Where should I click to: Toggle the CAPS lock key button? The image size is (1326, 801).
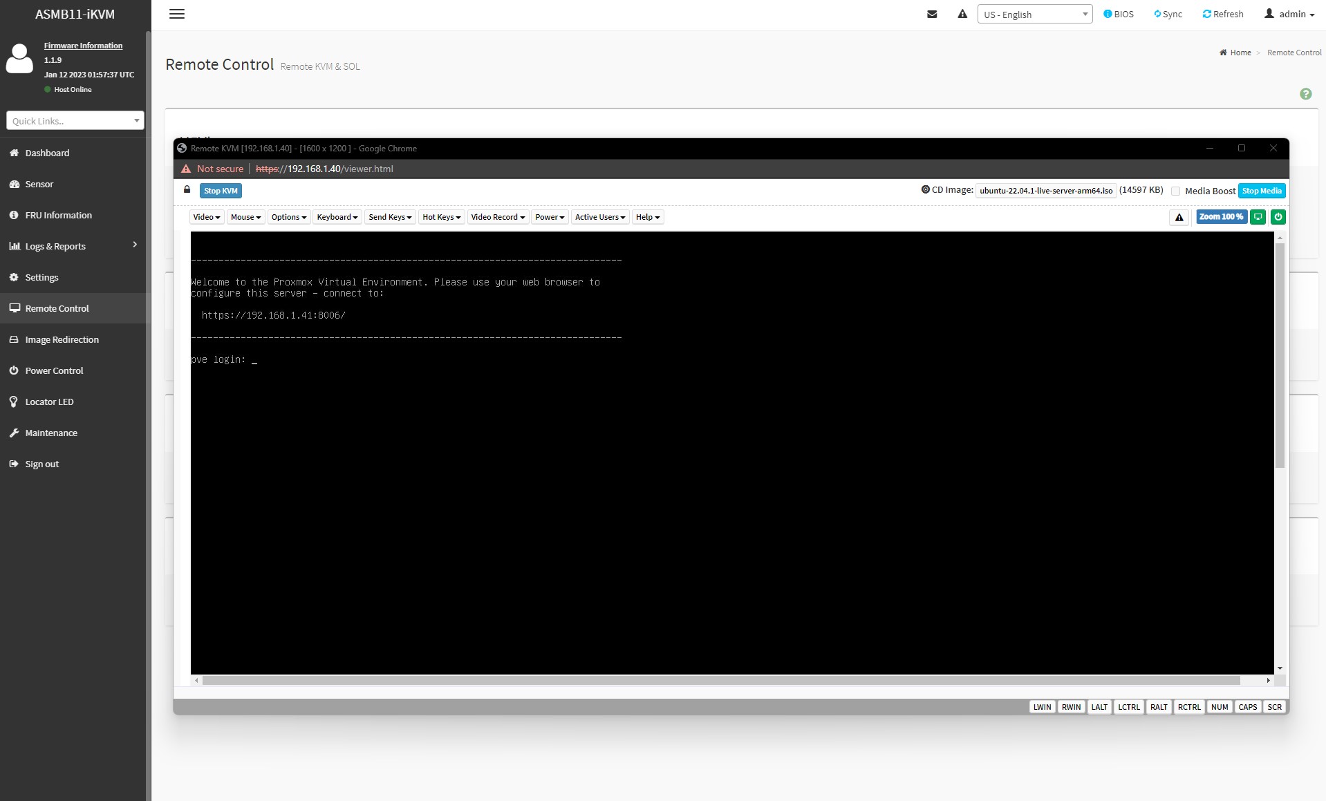click(1248, 707)
